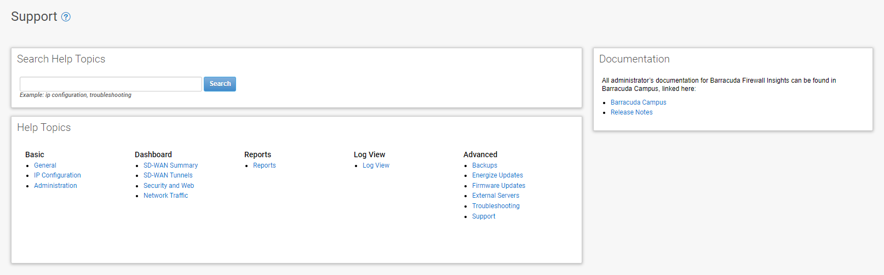884x275 pixels.
Task: Open the Backups help topic
Action: [x=485, y=165]
